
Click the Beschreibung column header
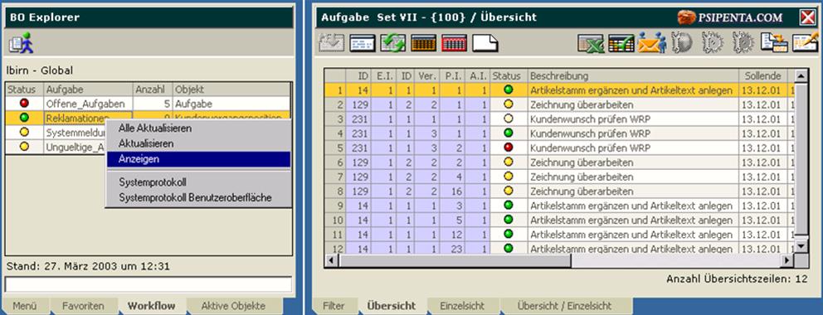pos(634,76)
